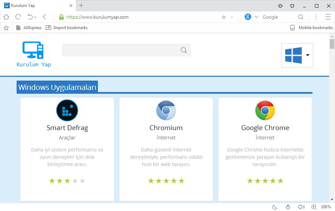Mute page sound with speaker icon
Viewport: 335px width, 211px height.
pyautogui.click(x=301, y=207)
